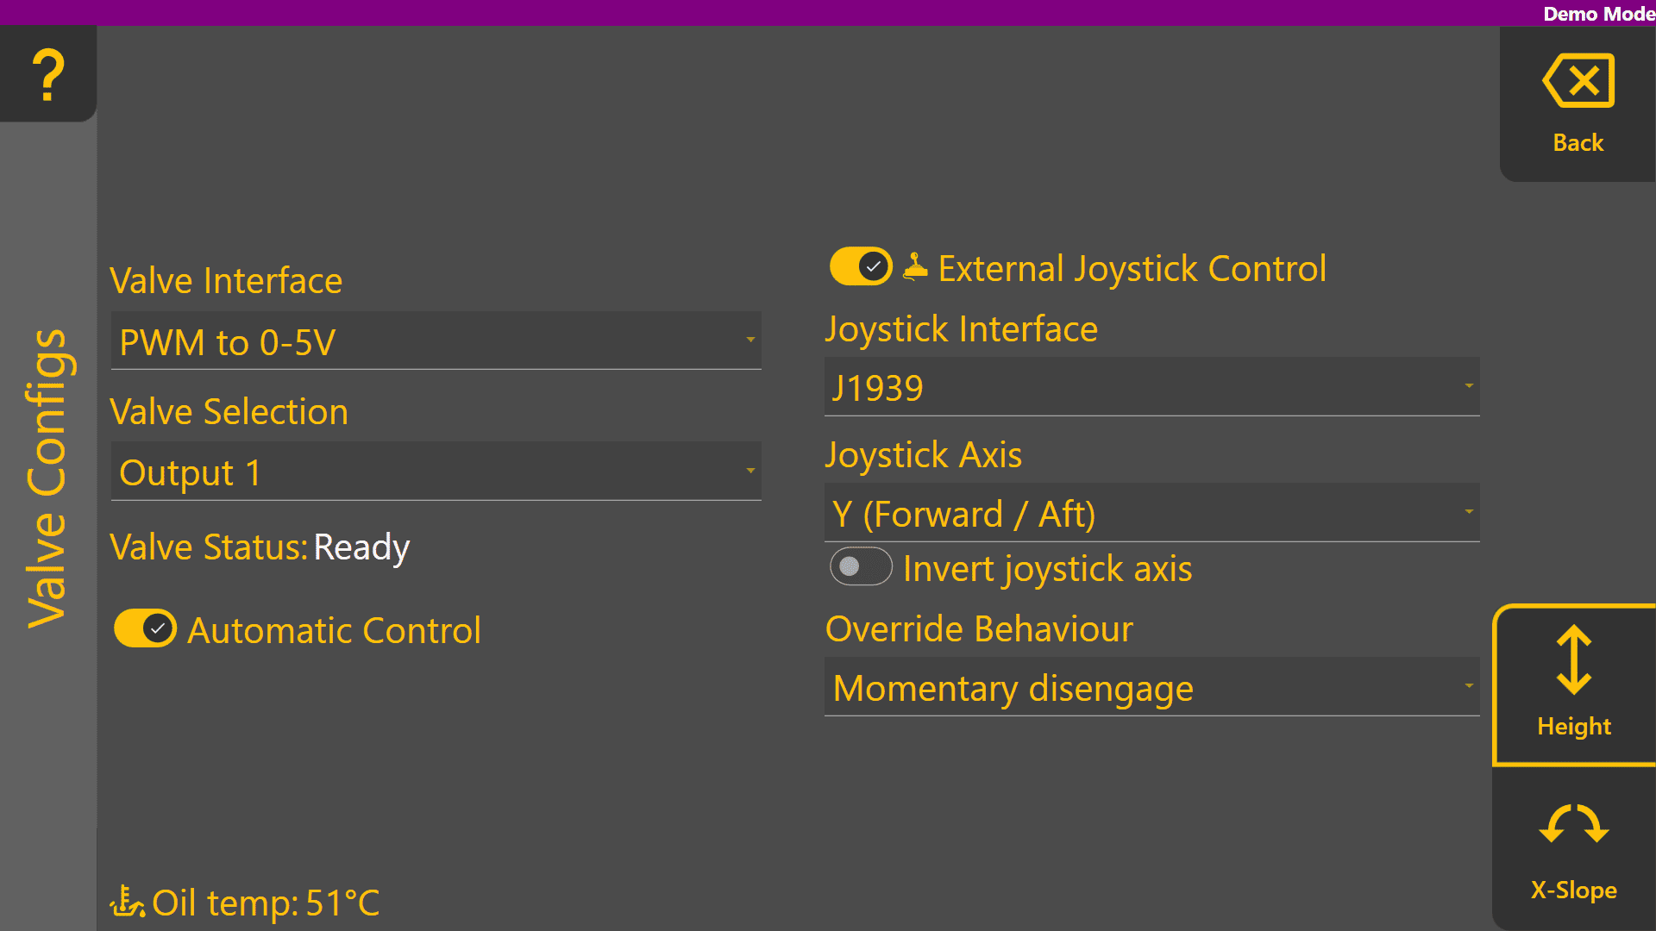
Task: Click the Back arrow icon
Action: [1578, 81]
